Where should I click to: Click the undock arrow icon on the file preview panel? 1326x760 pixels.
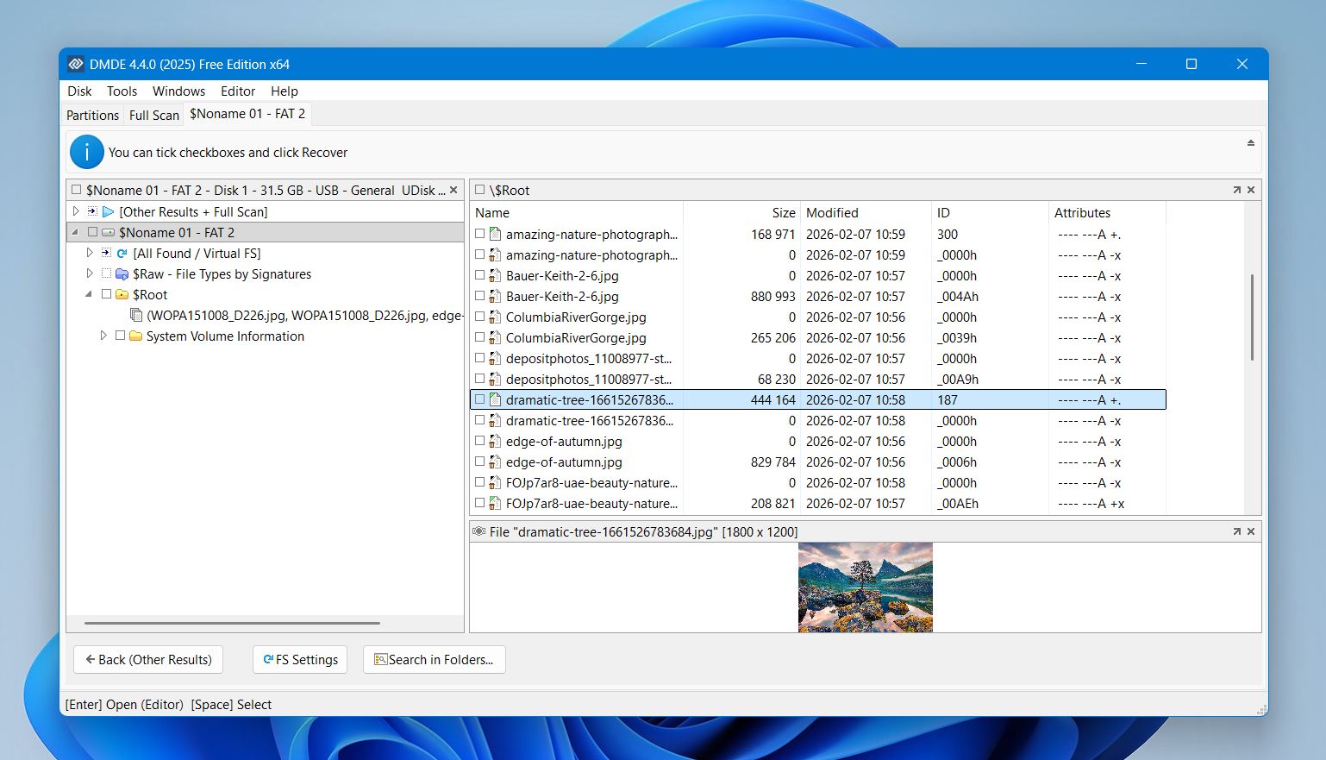[1236, 531]
